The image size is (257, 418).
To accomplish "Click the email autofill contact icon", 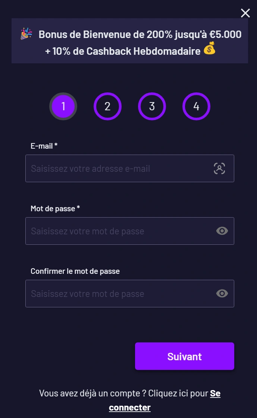I will pyautogui.click(x=219, y=168).
